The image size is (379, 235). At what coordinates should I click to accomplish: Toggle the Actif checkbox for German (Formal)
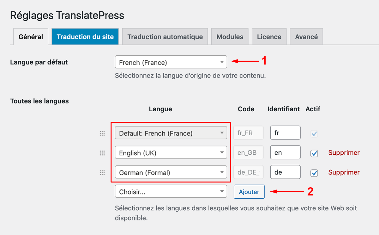(x=314, y=173)
